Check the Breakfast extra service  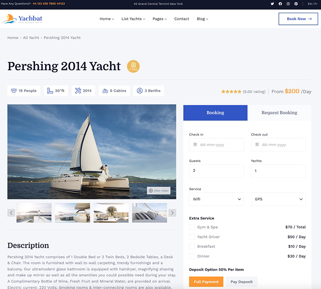pos(192,246)
